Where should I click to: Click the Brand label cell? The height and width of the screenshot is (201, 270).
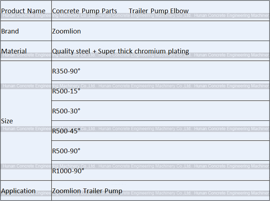click(x=10, y=31)
